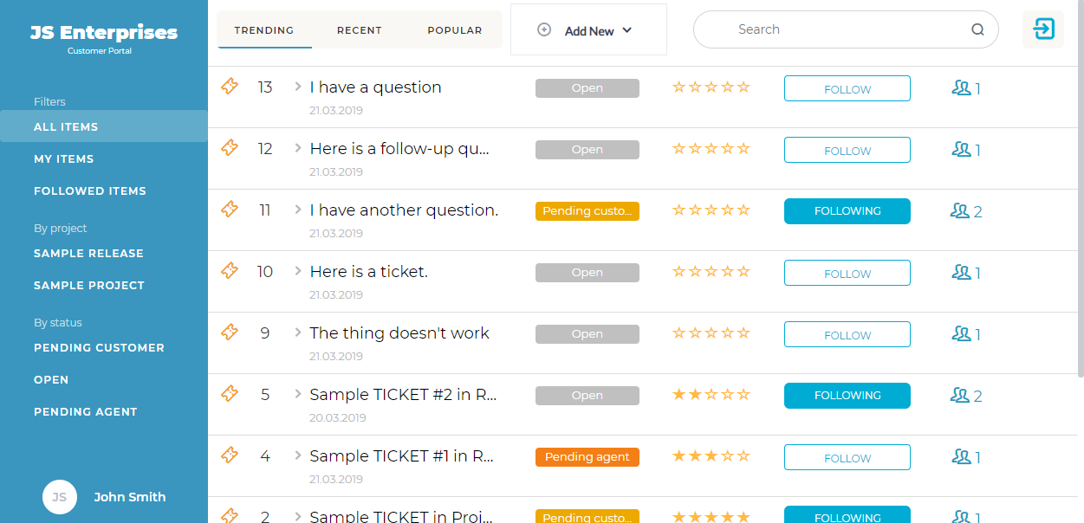Follow 'The thing doesn't work' item

[847, 335]
